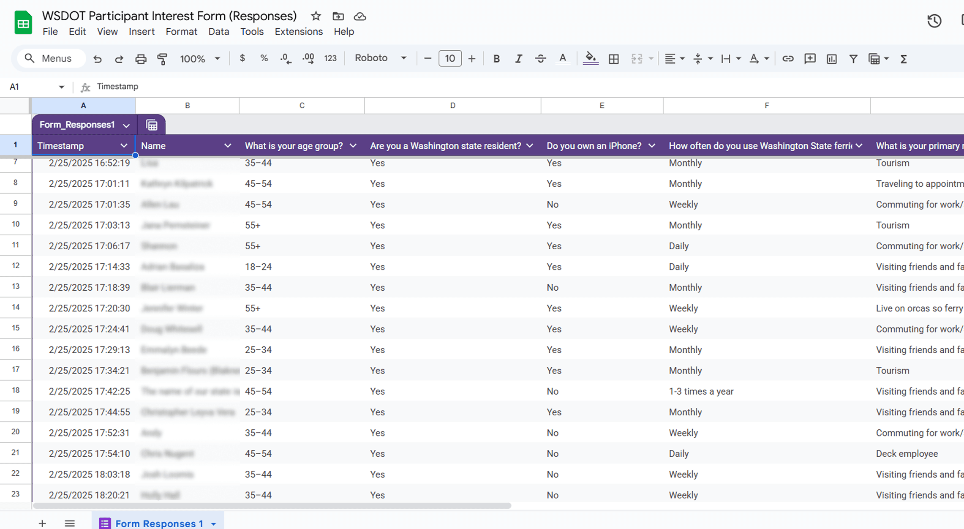The height and width of the screenshot is (529, 964).
Task: Toggle bold formatting
Action: 496,59
